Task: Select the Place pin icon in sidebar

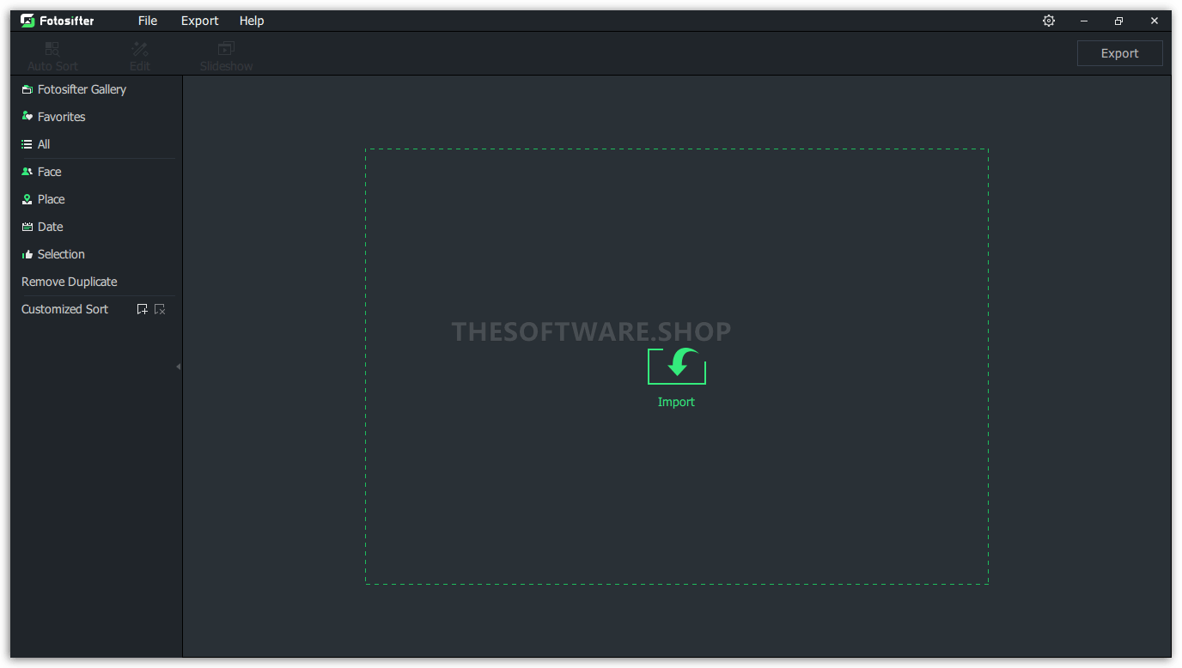Action: (26, 198)
